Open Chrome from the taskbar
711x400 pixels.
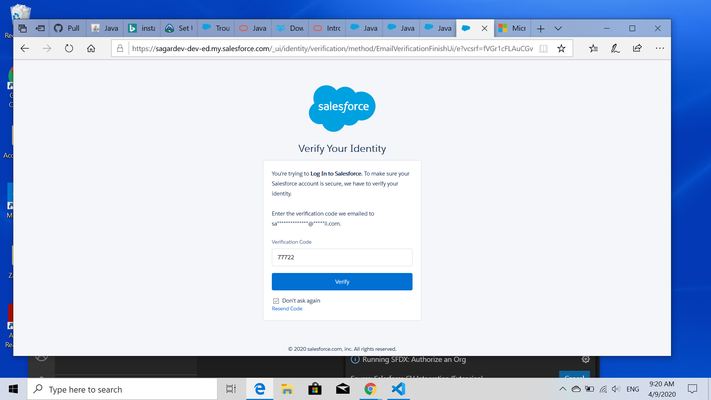pos(370,389)
